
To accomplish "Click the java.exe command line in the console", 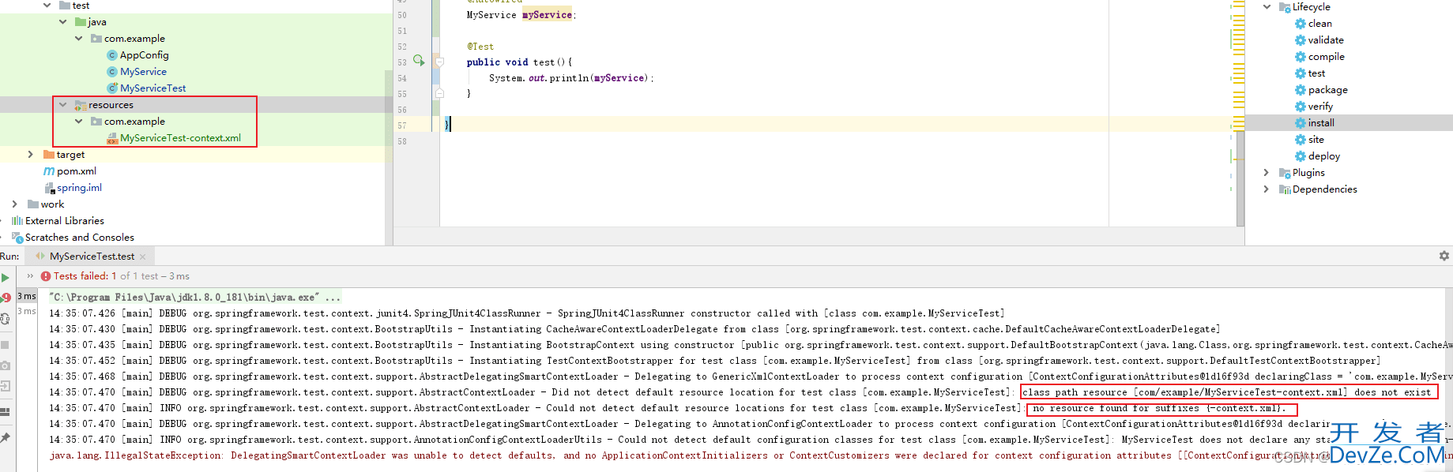I will coord(195,298).
